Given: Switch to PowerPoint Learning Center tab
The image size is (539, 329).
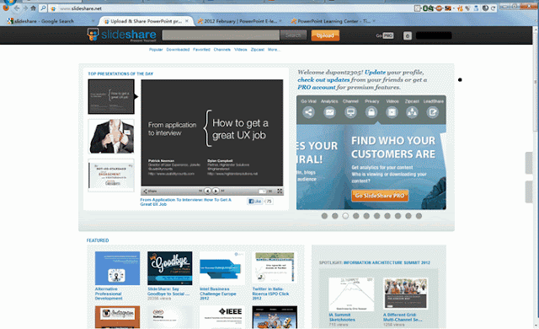Looking at the screenshot, I should 334,21.
